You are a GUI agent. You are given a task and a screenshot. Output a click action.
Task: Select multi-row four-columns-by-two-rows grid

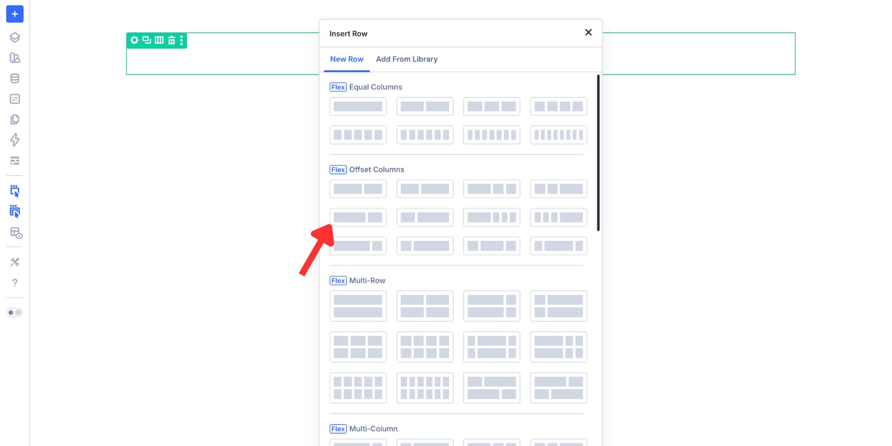pos(425,347)
